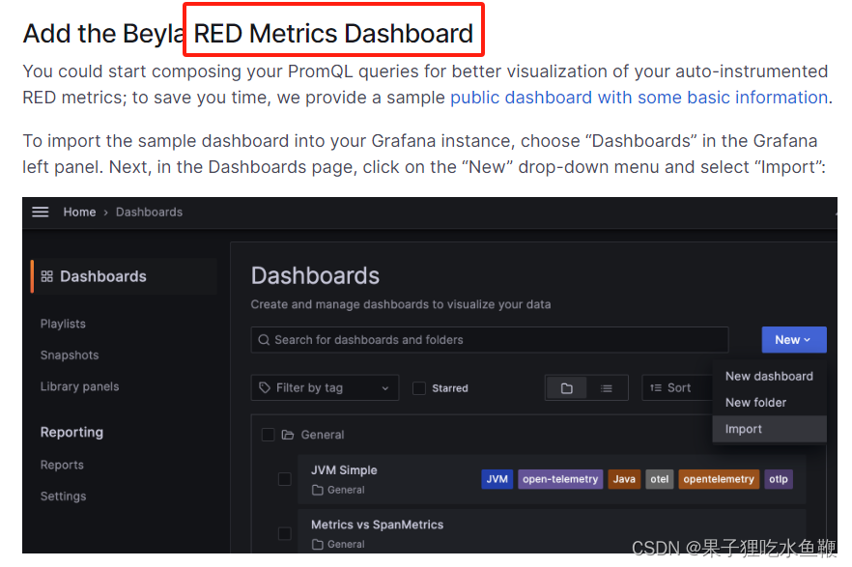Click the gray otel tag
852x567 pixels.
659,479
